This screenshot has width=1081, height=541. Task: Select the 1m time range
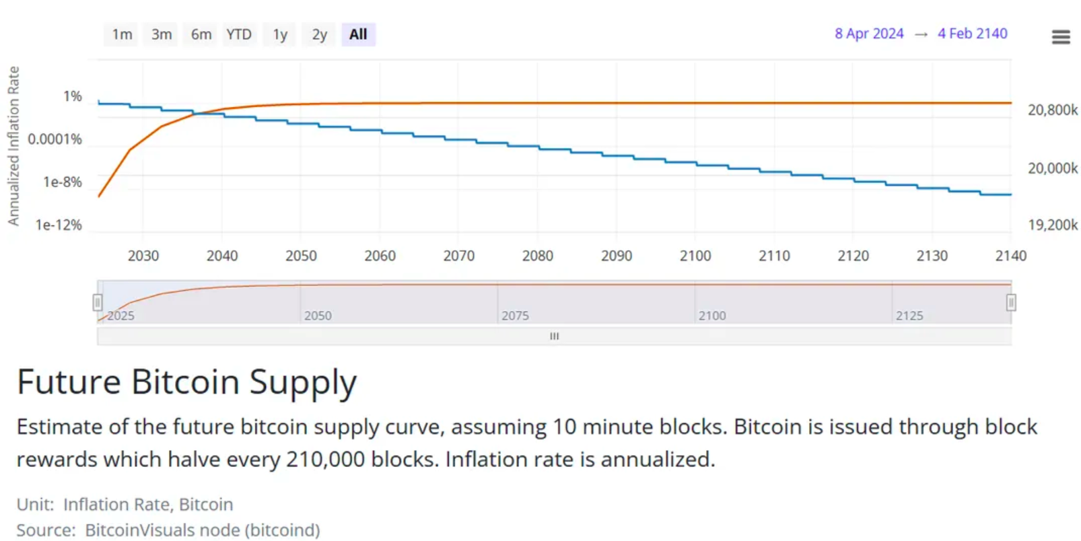click(x=122, y=34)
